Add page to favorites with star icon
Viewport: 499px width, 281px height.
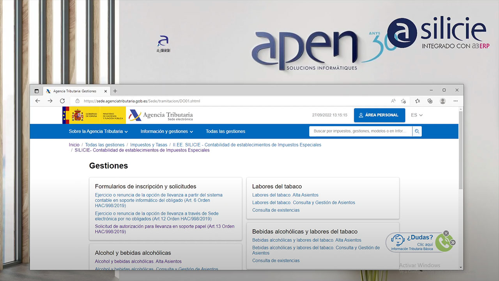click(404, 101)
